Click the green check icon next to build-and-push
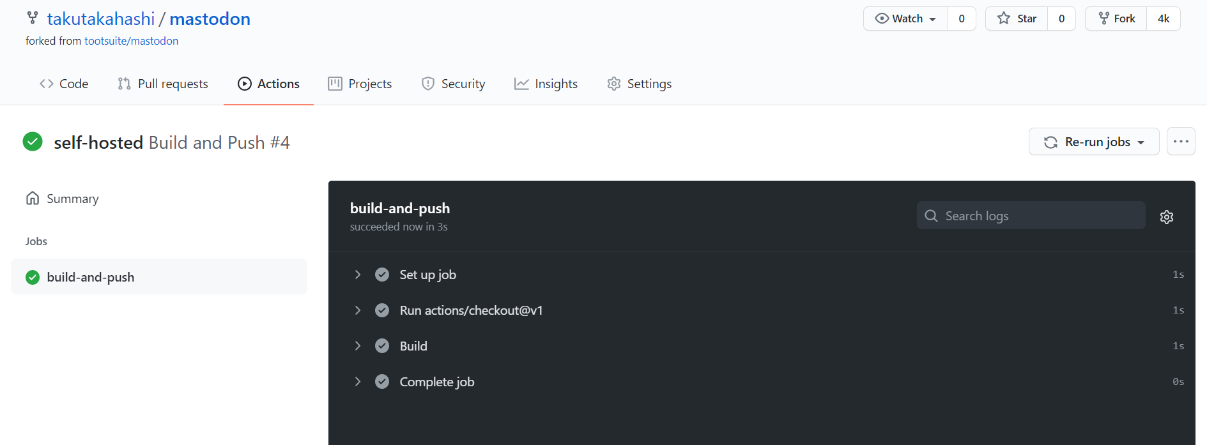The width and height of the screenshot is (1207, 445). click(33, 277)
